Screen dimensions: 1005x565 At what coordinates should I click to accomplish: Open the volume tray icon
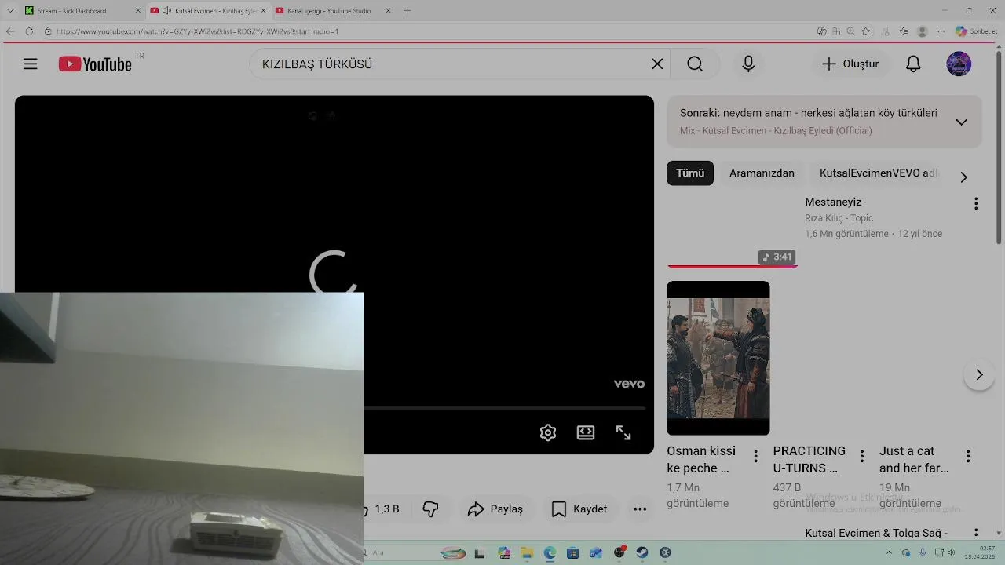(952, 552)
